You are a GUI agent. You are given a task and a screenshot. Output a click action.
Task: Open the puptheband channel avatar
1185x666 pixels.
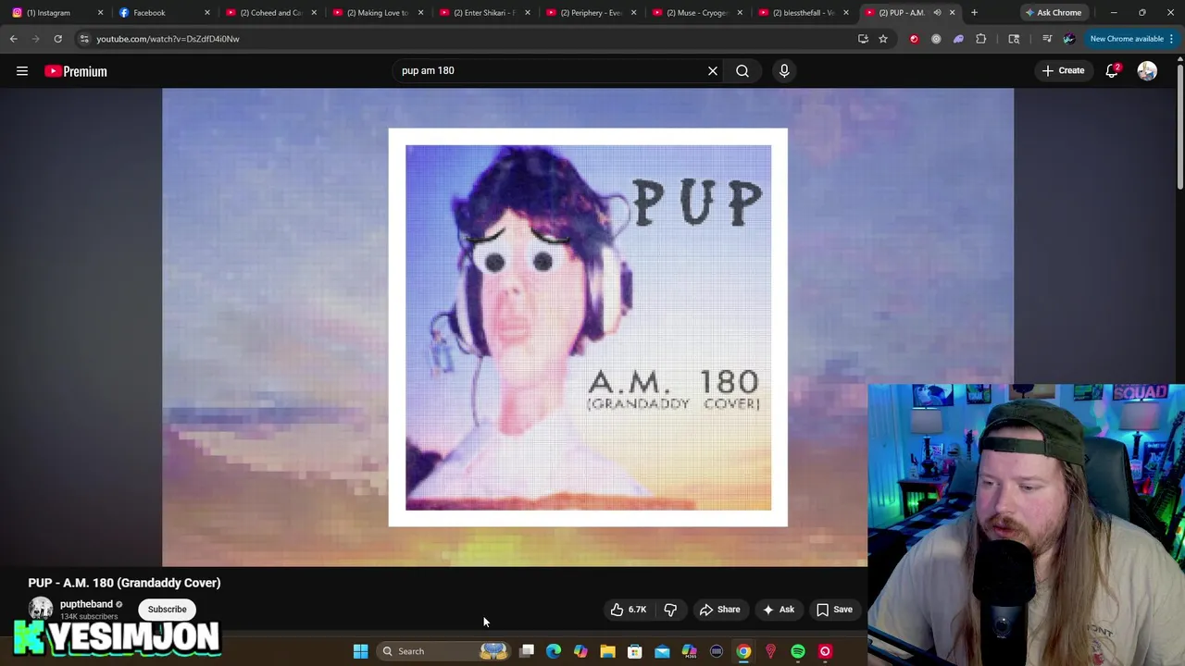pyautogui.click(x=40, y=609)
